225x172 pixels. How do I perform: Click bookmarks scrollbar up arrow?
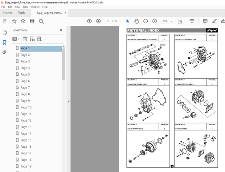(64, 47)
